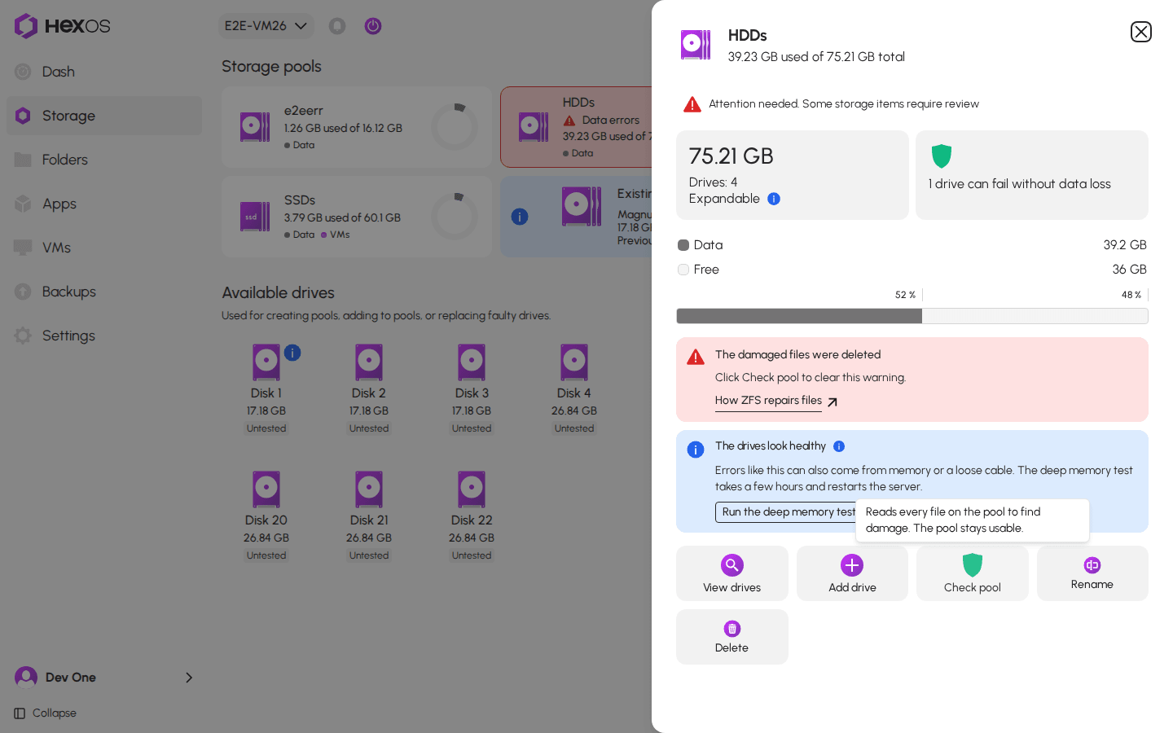This screenshot has height=733, width=1173.
Task: Delete the HDDs pool
Action: pyautogui.click(x=732, y=637)
